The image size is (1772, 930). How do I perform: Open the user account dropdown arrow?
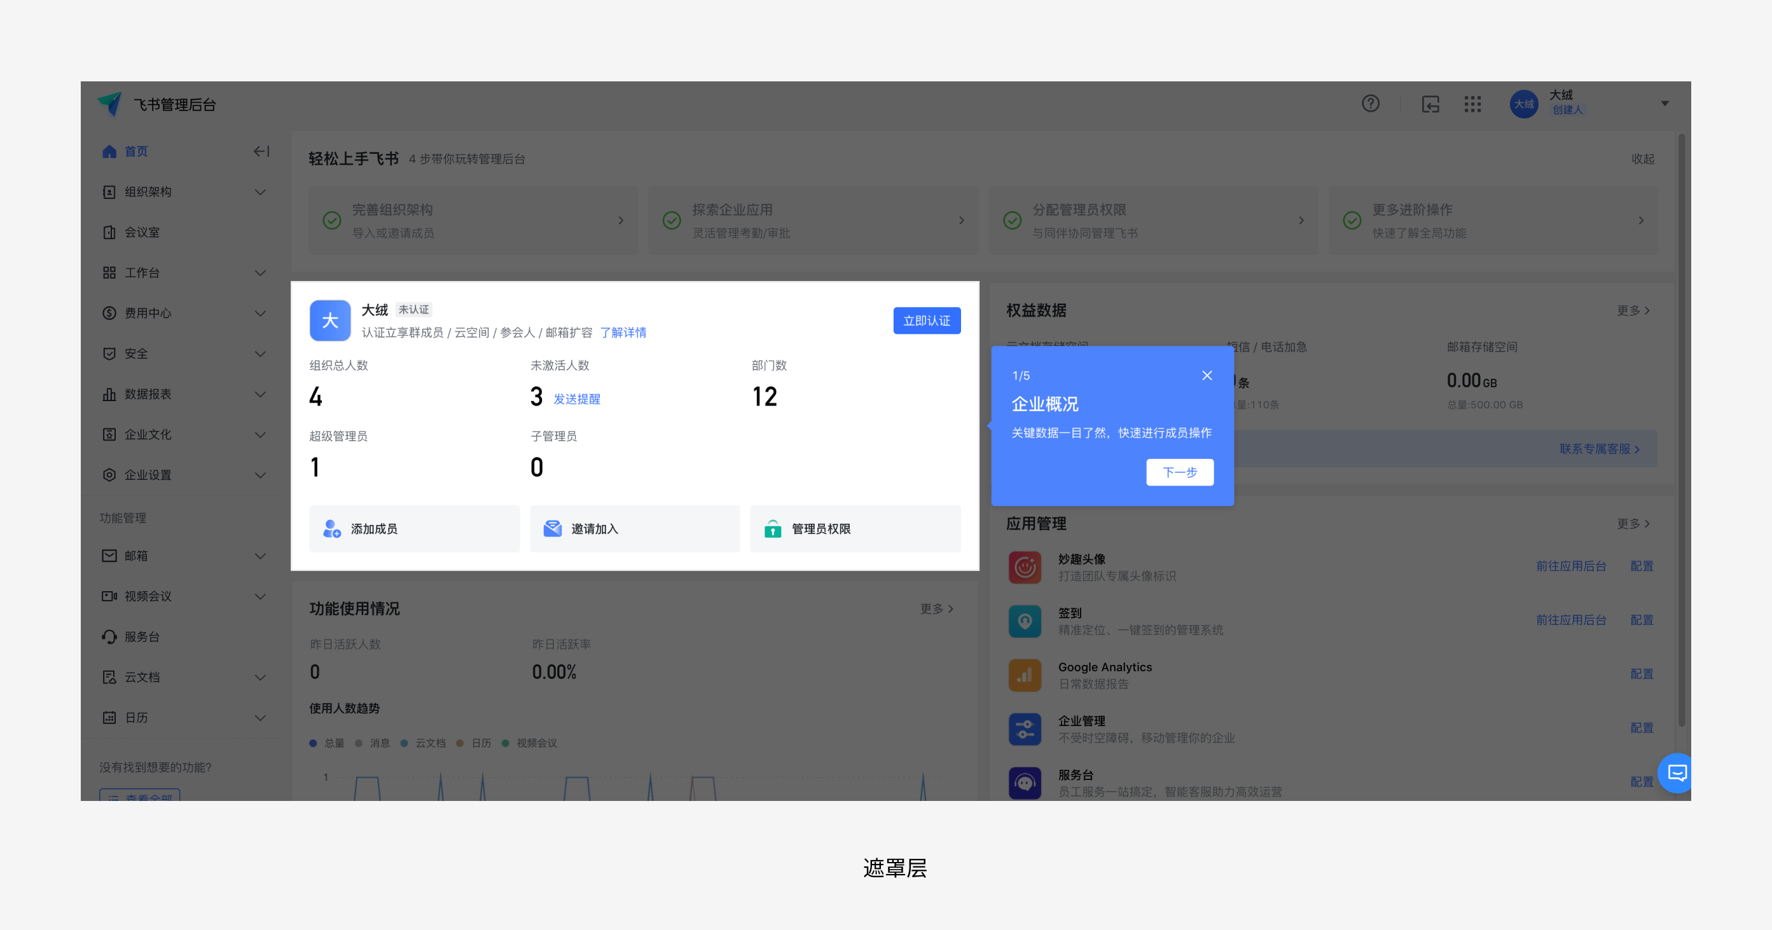1665,104
